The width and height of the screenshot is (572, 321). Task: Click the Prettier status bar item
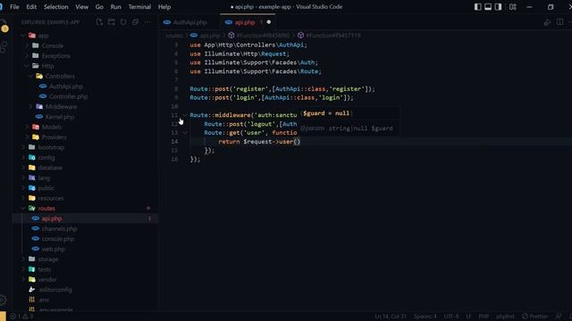coord(534,317)
